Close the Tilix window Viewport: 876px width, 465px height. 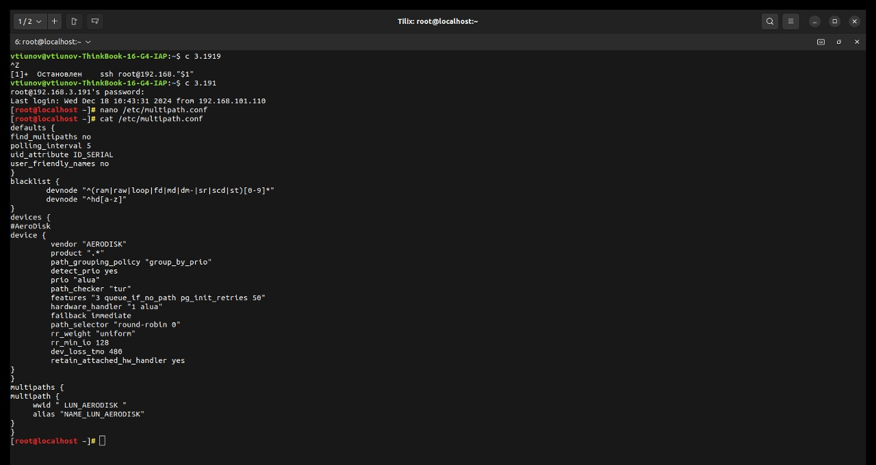854,21
